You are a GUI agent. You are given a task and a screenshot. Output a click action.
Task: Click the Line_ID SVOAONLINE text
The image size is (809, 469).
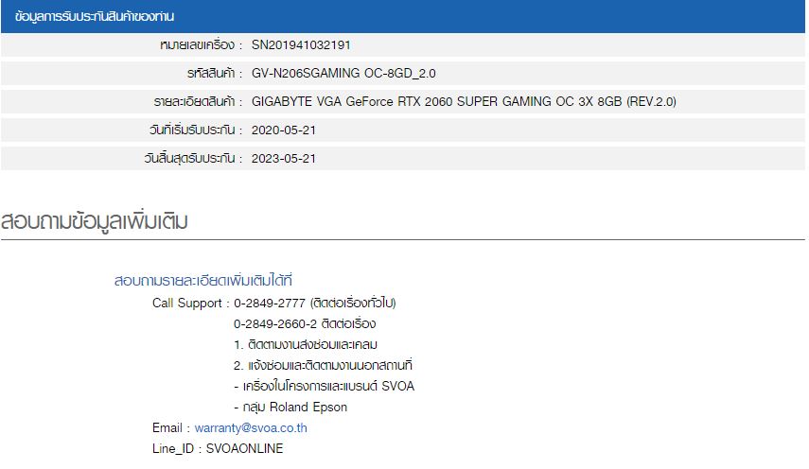(218, 448)
